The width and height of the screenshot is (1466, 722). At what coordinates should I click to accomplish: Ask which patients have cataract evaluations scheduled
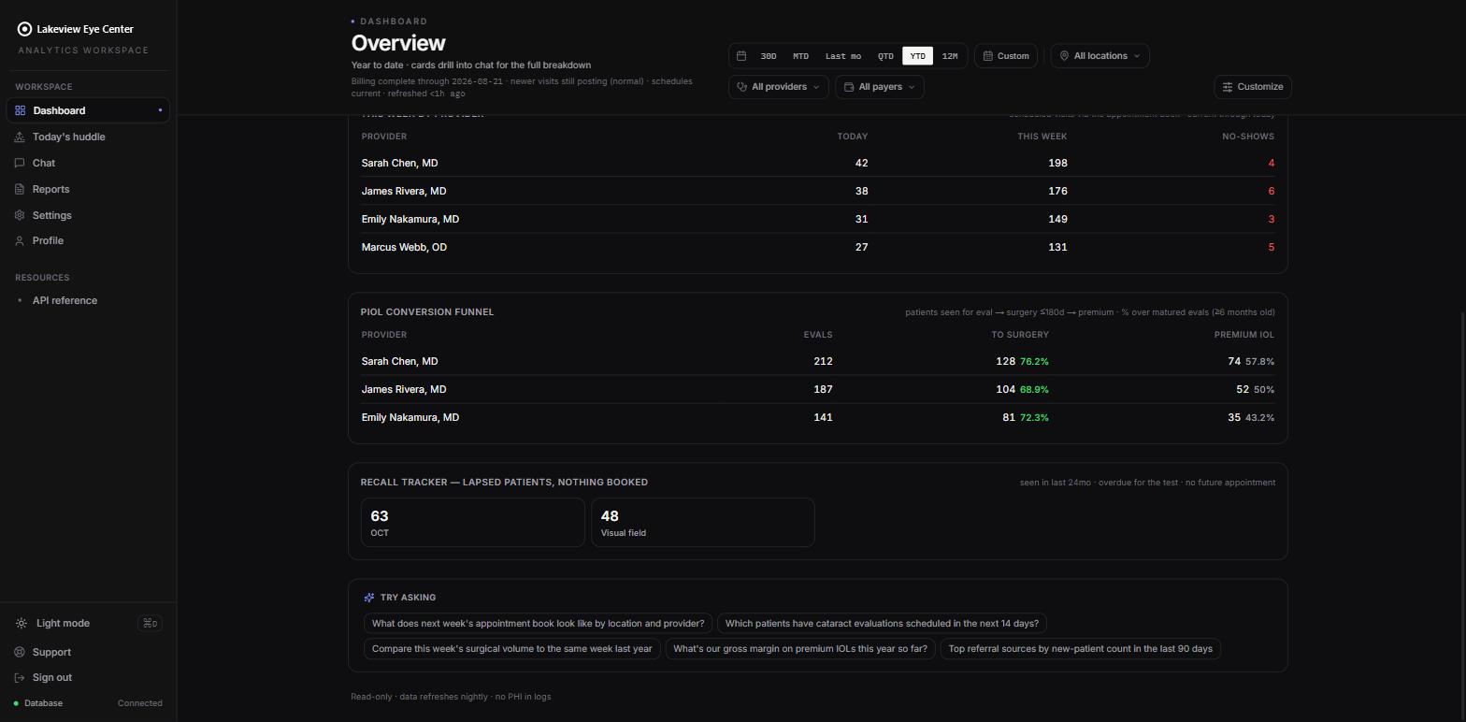[882, 624]
